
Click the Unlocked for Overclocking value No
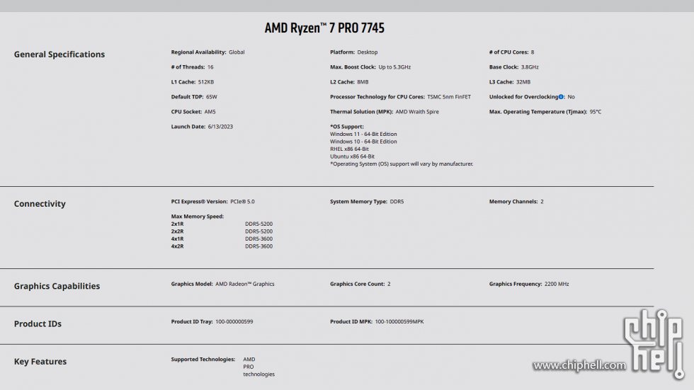[571, 97]
